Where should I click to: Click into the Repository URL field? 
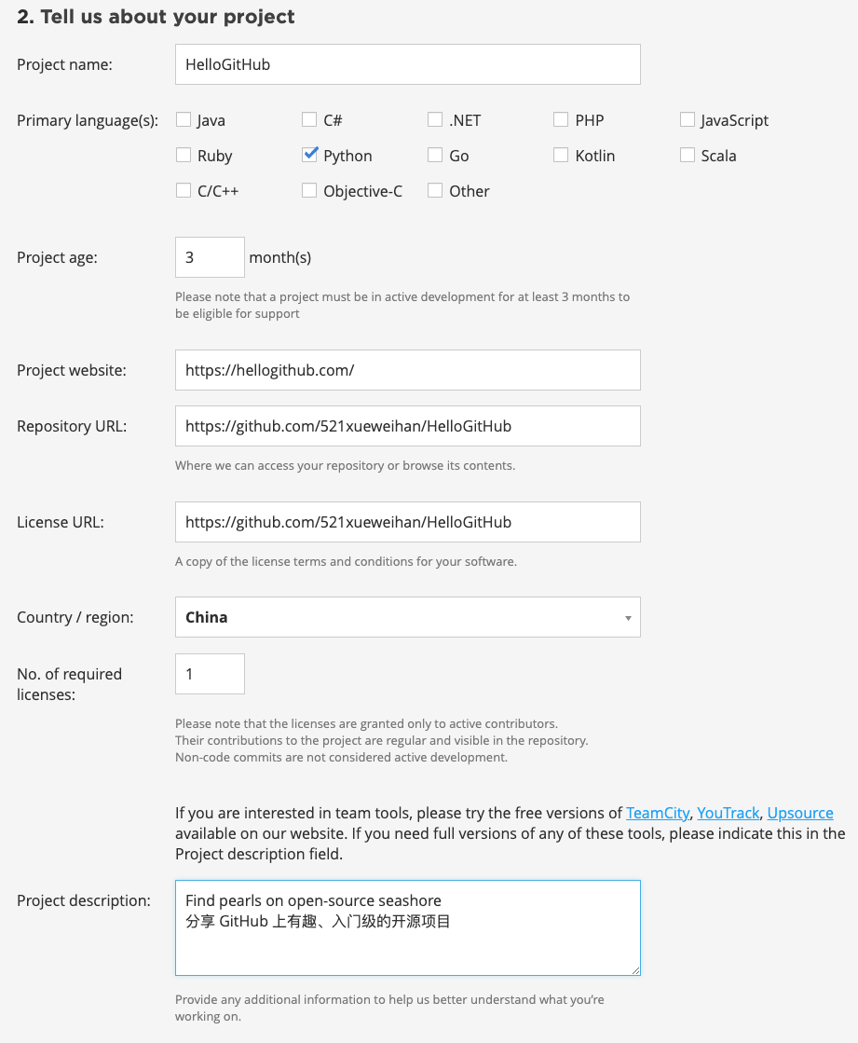tap(407, 426)
